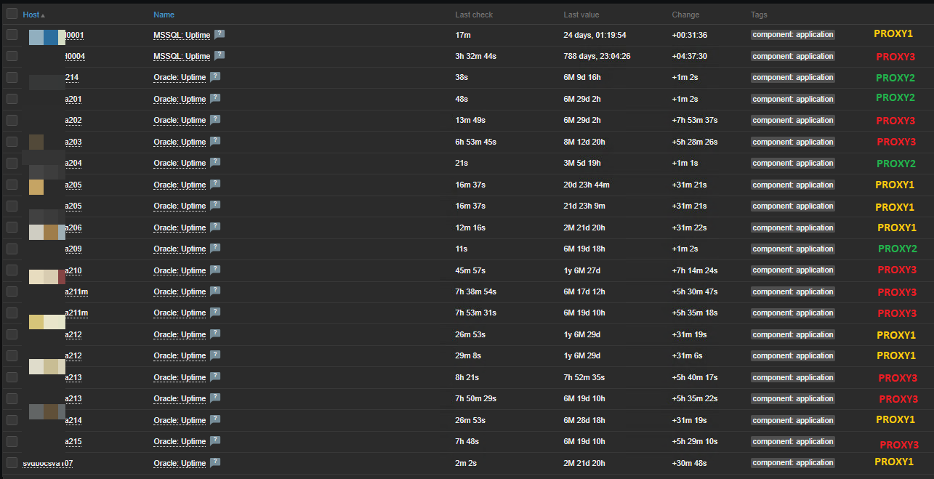Click MSSQL: Uptime item with 788 days value
The height and width of the screenshot is (479, 934).
point(182,56)
